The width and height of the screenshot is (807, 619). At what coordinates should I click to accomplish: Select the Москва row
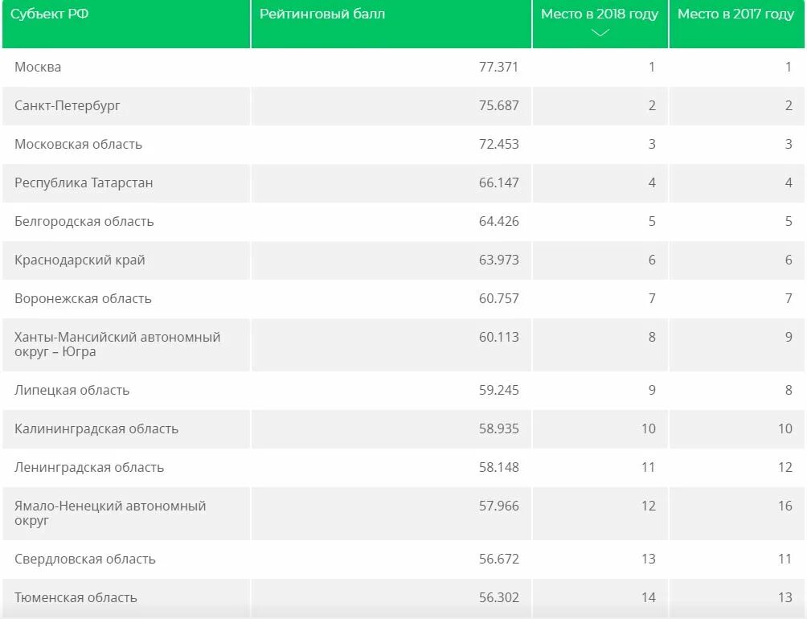(x=38, y=68)
